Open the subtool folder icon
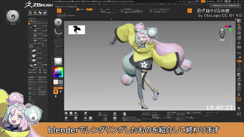The height and width of the screenshot is (137, 244). (x=31, y=46)
